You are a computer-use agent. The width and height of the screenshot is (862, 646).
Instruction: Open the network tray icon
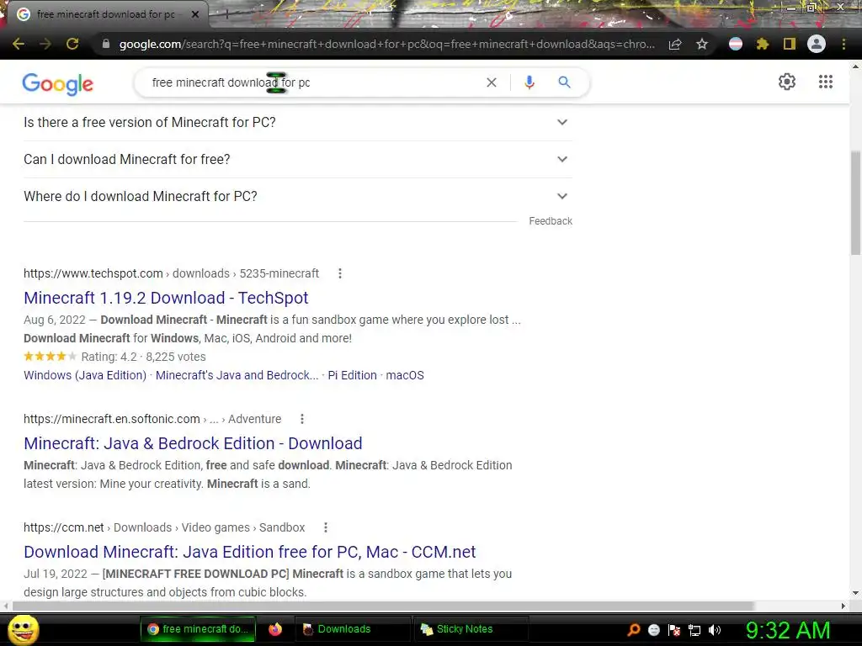[694, 630]
